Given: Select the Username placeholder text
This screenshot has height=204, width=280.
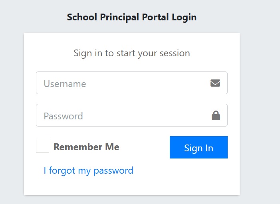Looking at the screenshot, I should (x=65, y=84).
